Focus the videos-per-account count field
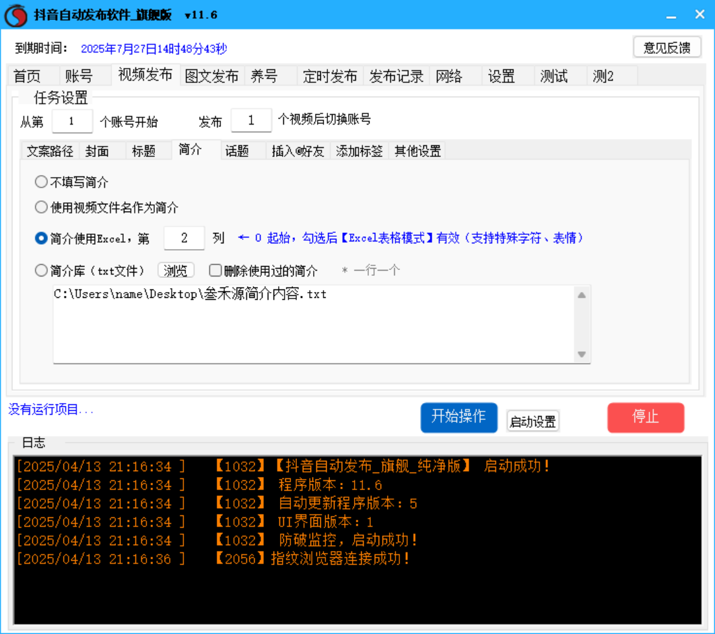The height and width of the screenshot is (634, 715). (252, 121)
